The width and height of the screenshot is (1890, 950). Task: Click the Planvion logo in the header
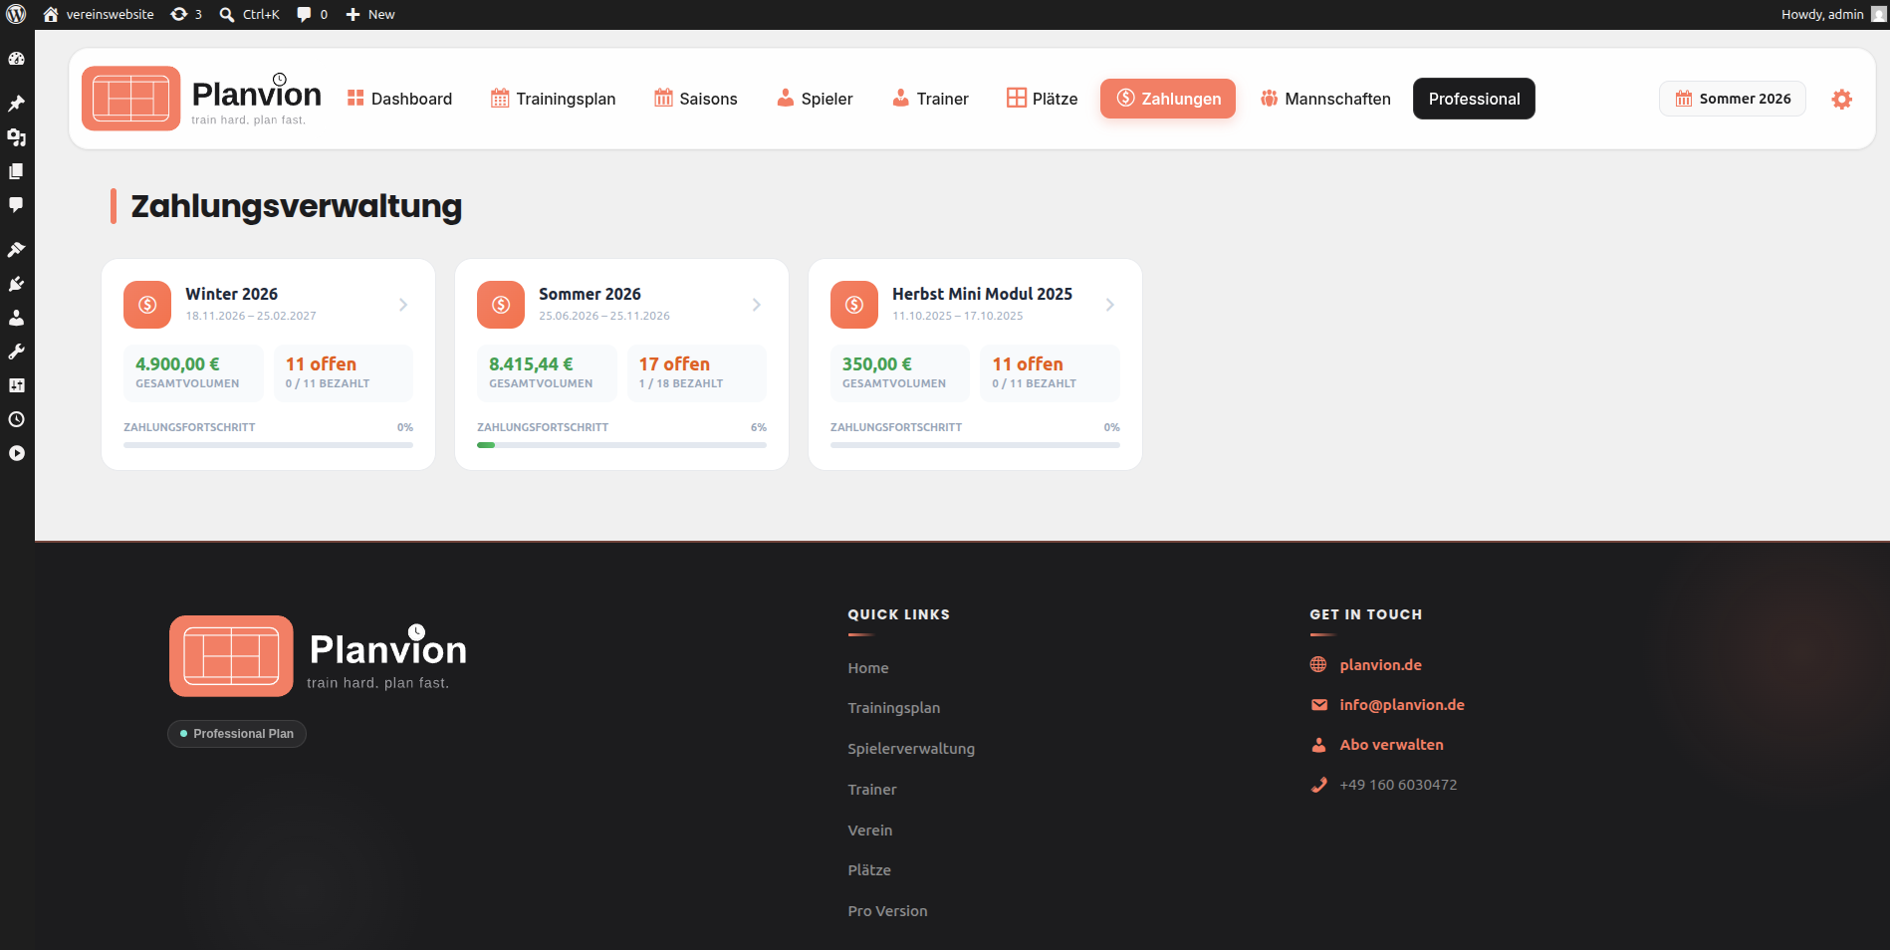202,99
